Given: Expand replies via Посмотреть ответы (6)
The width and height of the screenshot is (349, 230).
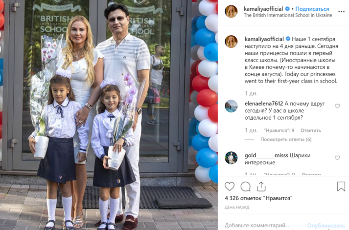Looking at the screenshot, I should click(286, 140).
